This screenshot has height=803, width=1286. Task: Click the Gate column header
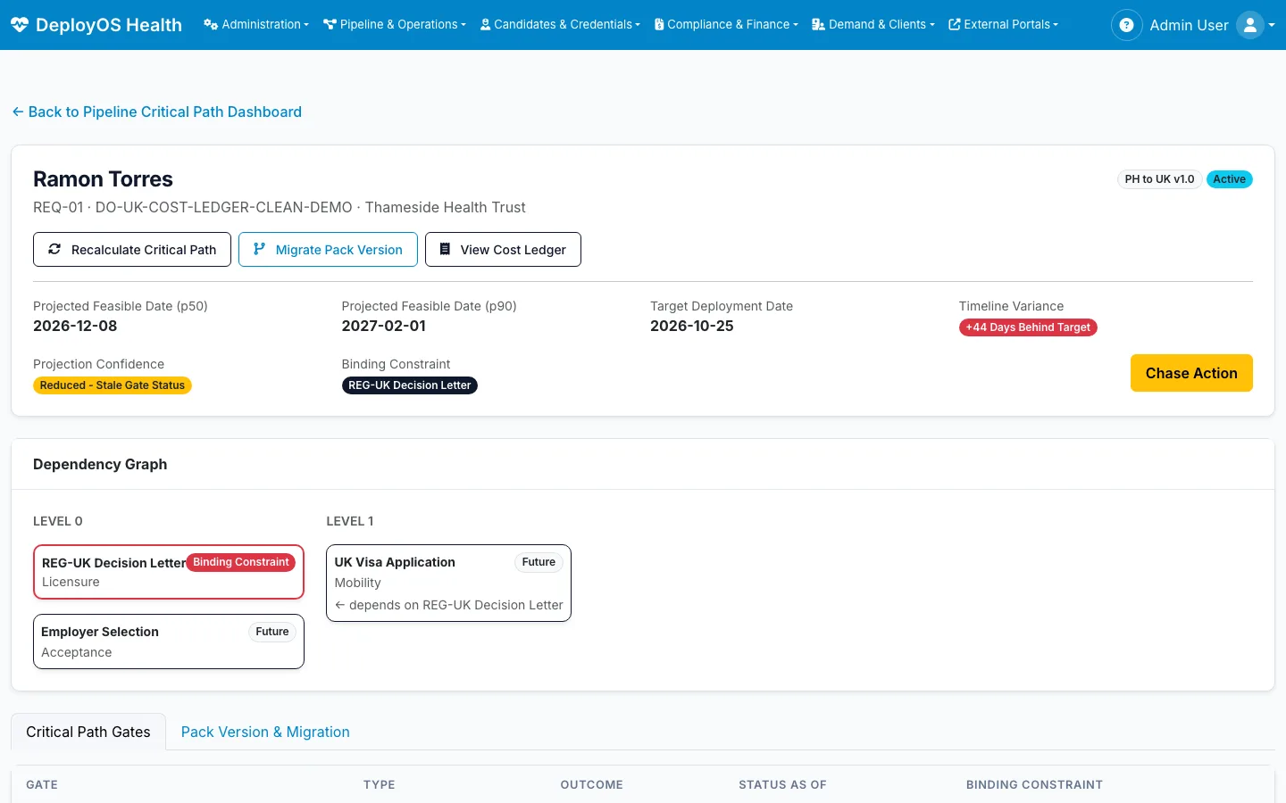pos(42,785)
